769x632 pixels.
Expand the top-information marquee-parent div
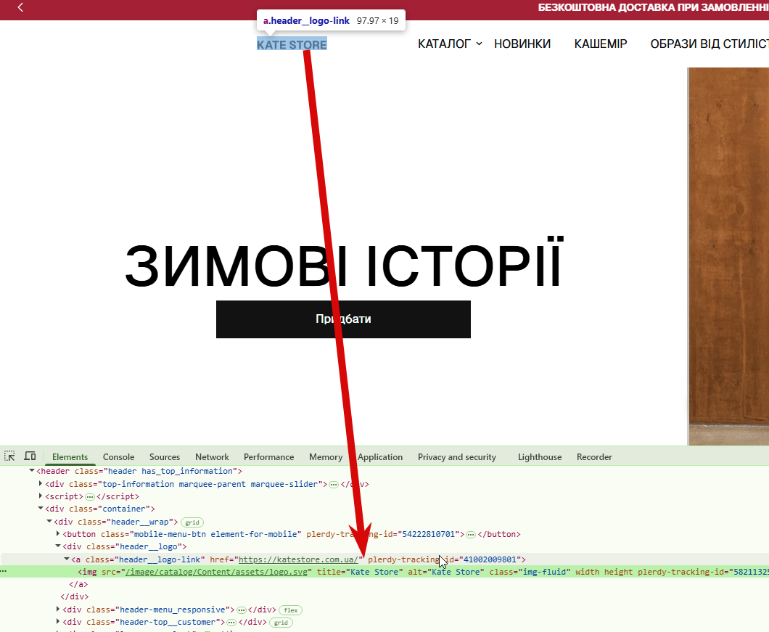tap(41, 484)
